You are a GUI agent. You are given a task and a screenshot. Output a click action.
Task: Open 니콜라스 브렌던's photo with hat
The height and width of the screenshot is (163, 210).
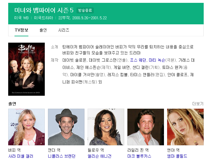click(66, 127)
